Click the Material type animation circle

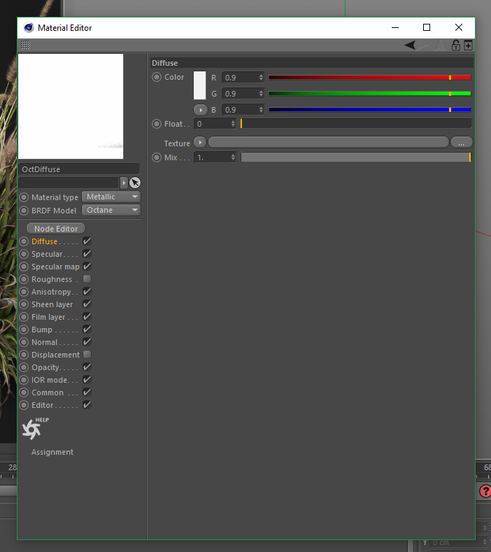pyautogui.click(x=24, y=197)
